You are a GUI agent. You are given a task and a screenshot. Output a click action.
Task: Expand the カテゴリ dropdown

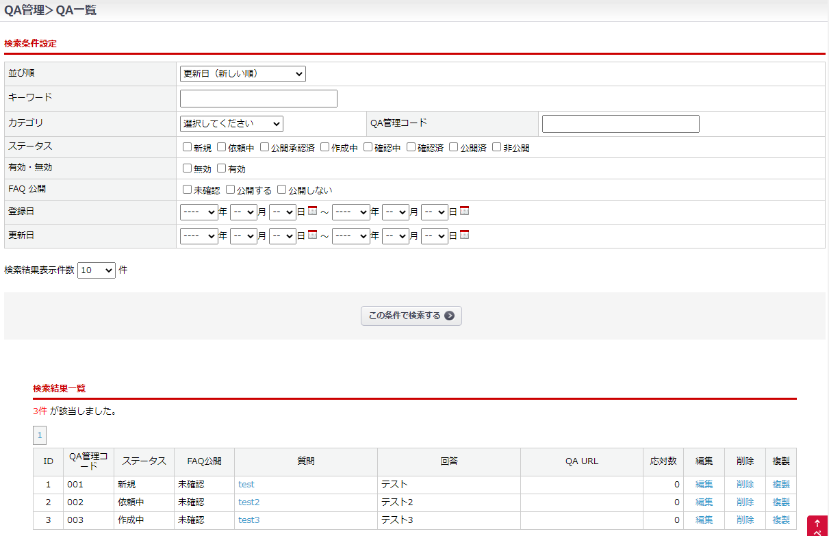click(x=231, y=124)
